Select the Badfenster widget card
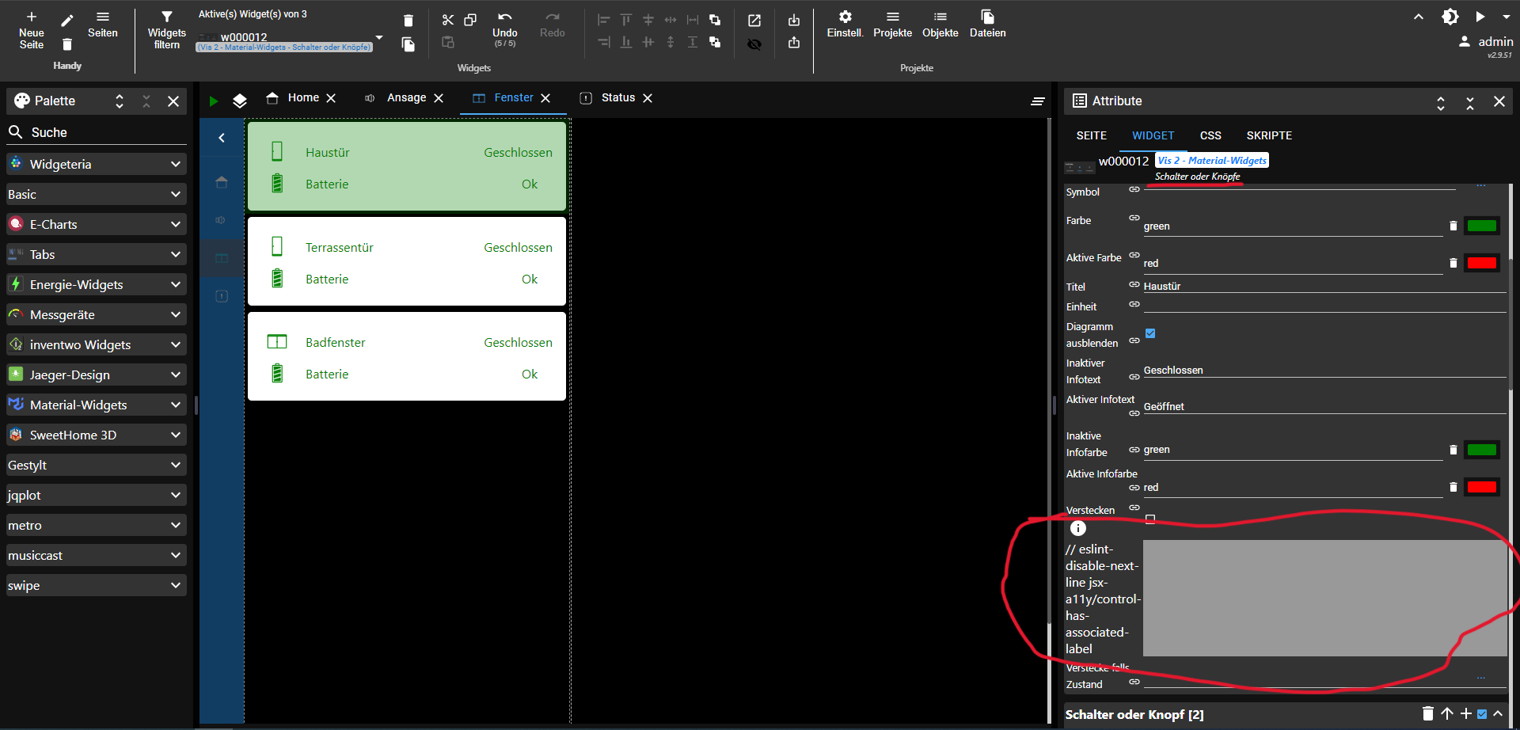Image resolution: width=1520 pixels, height=730 pixels. tap(407, 356)
